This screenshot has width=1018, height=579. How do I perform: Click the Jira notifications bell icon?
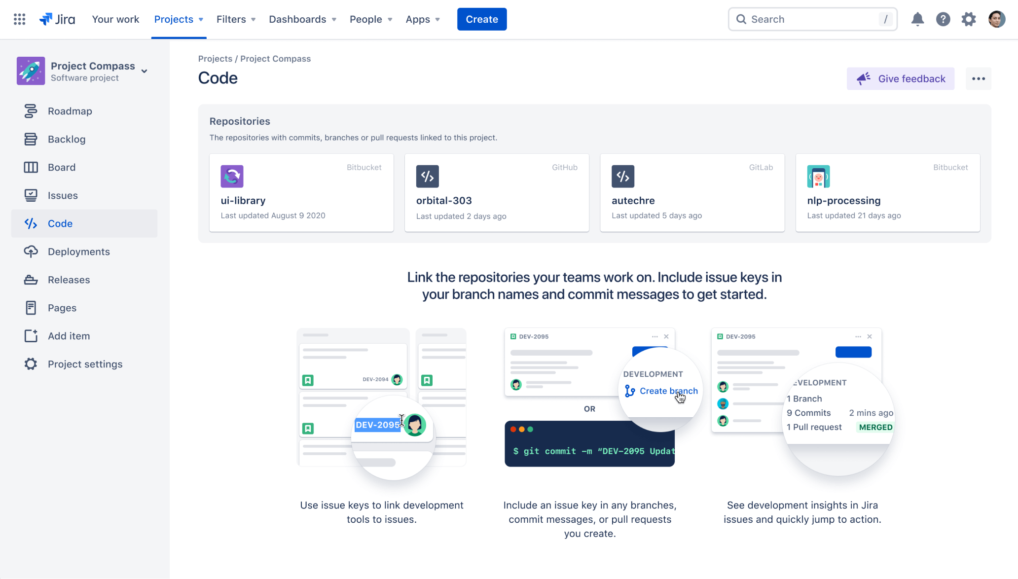(917, 19)
